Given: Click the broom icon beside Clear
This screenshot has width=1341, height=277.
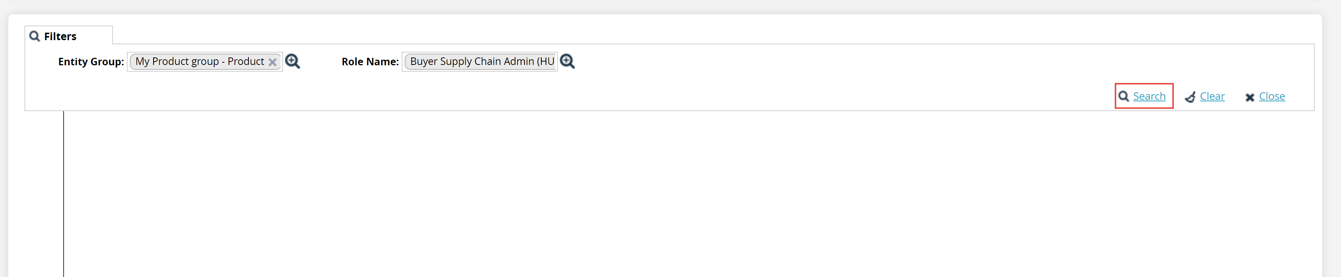Looking at the screenshot, I should (x=1190, y=97).
